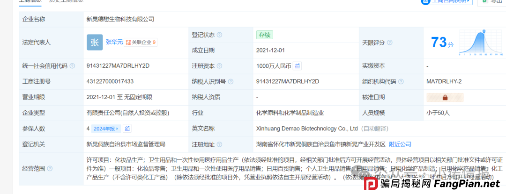Open 关联企业 9 related companies badge
The width and height of the screenshot is (506, 194).
click(141, 42)
